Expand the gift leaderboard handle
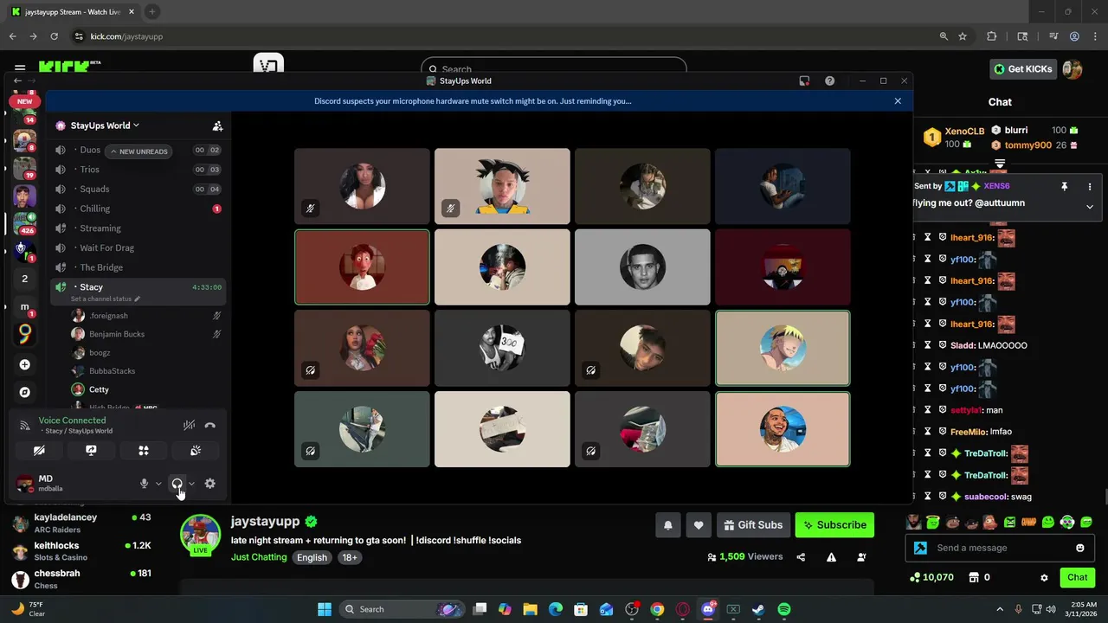Viewport: 1108px width, 623px height. (x=1000, y=162)
